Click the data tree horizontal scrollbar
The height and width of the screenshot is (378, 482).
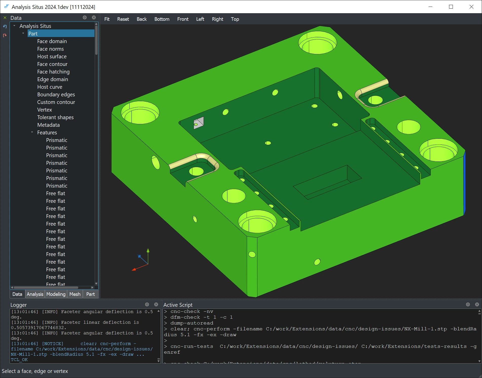coord(46,287)
